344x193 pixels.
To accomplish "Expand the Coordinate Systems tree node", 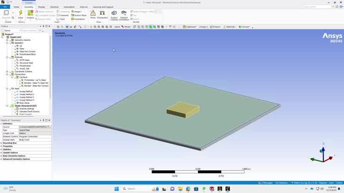I will pyautogui.click(x=7, y=71).
